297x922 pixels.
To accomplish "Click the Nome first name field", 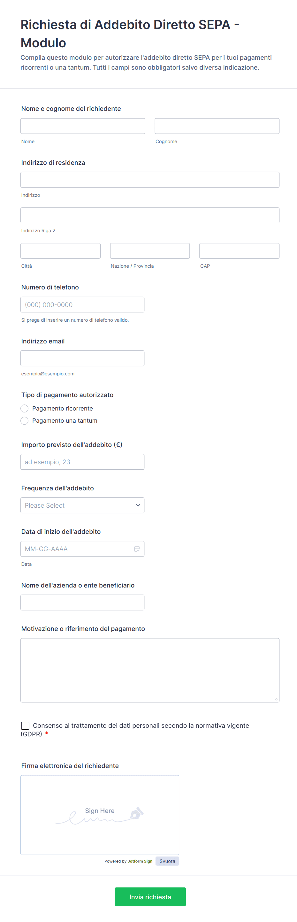I will click(x=83, y=126).
